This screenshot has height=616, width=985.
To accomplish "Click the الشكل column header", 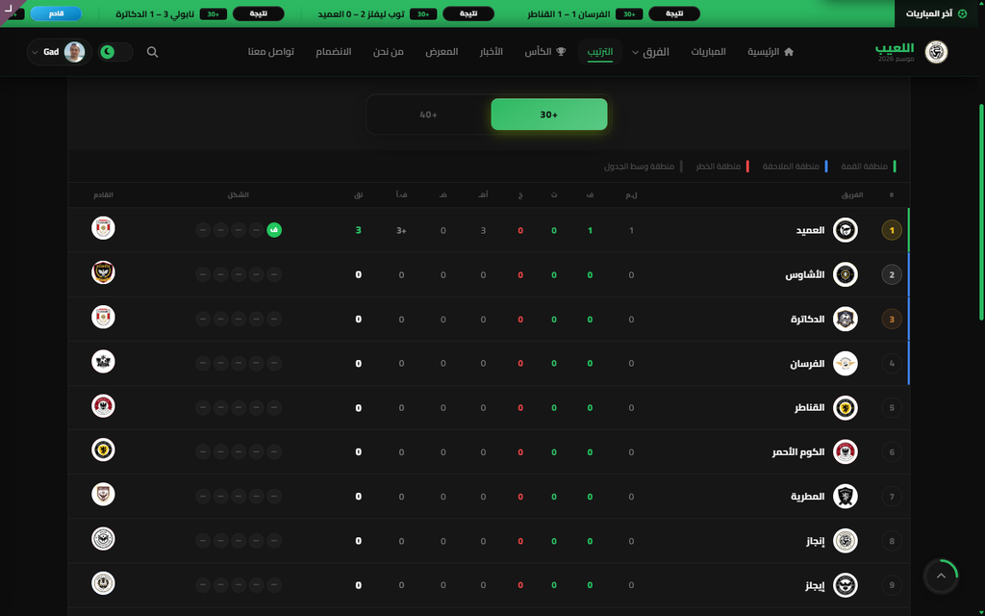I will [x=239, y=194].
